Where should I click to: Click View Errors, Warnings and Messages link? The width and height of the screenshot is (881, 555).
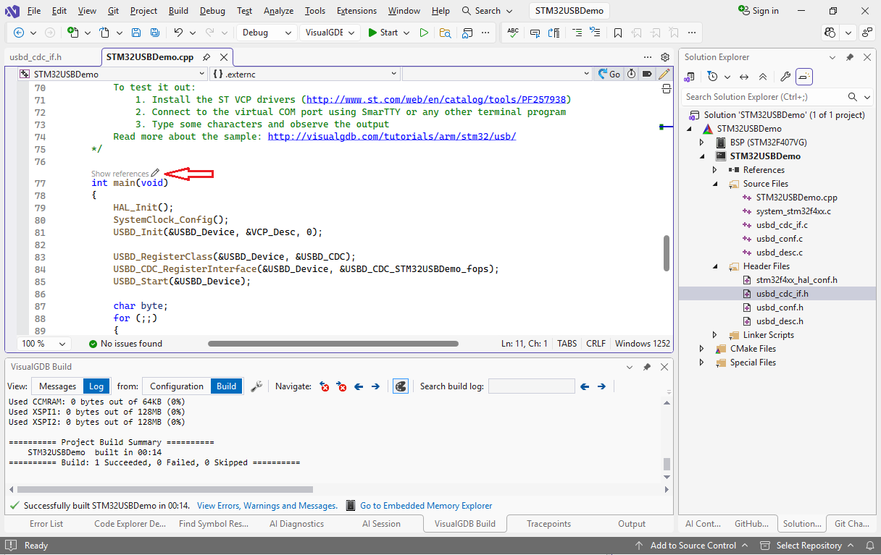point(267,506)
